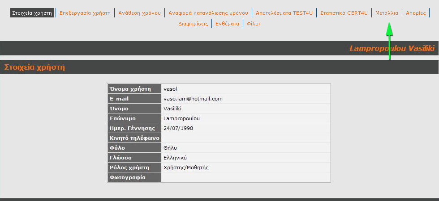
Task: Click the surname value Lampropoulou in the table
Action: (x=182, y=118)
